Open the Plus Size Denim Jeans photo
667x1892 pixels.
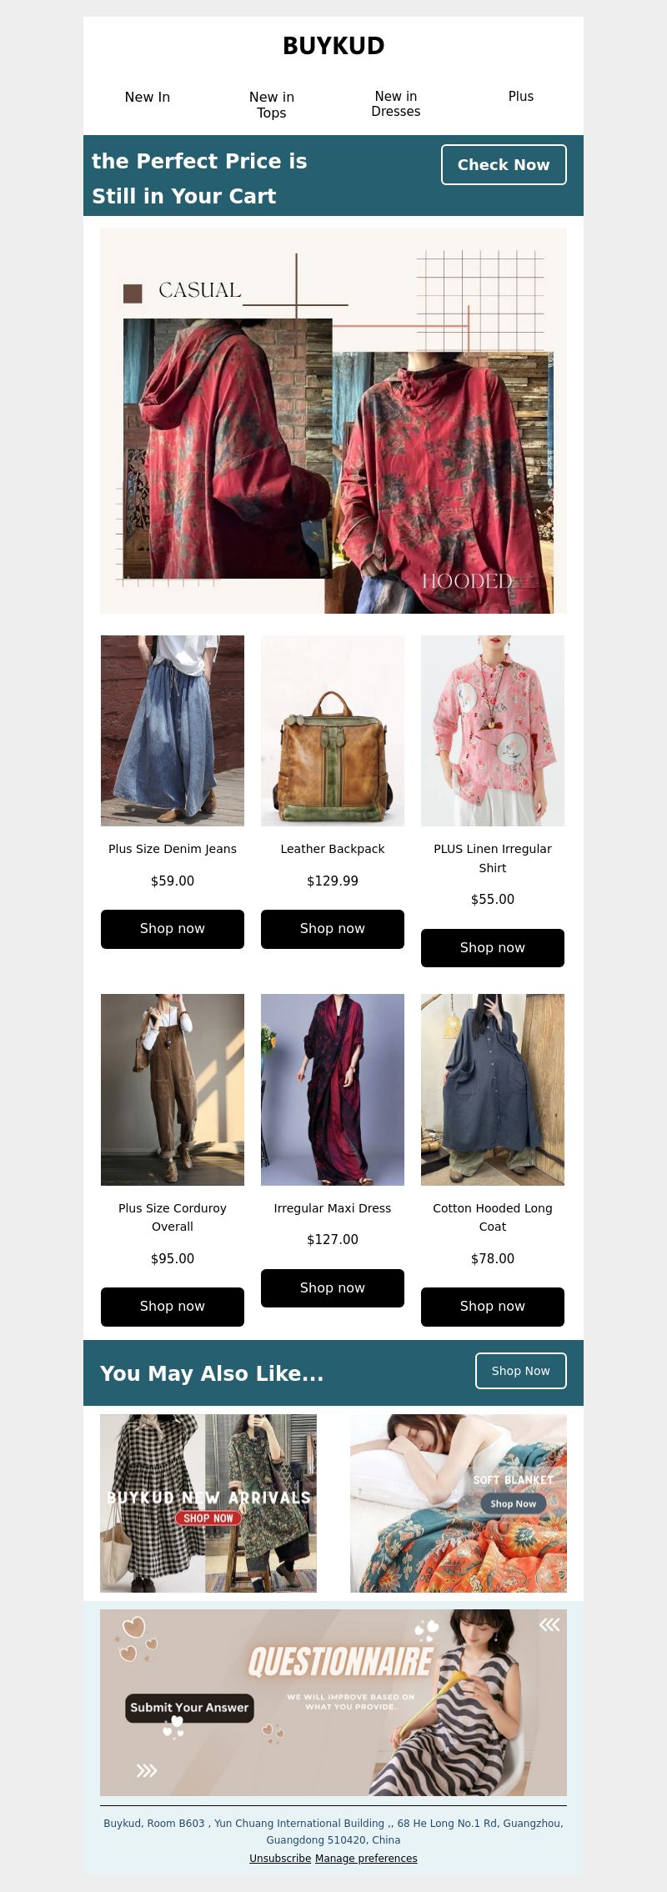point(173,730)
